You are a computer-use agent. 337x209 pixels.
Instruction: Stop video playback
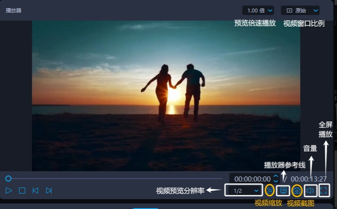(22, 191)
